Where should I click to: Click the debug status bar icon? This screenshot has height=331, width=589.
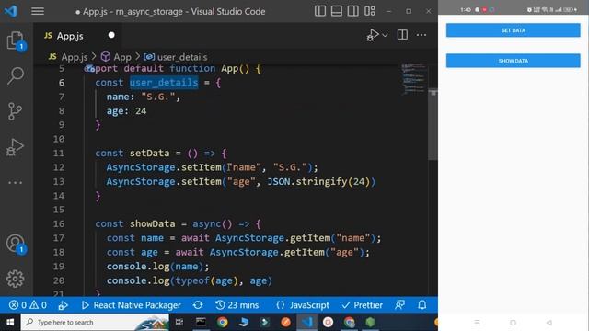pos(64,305)
